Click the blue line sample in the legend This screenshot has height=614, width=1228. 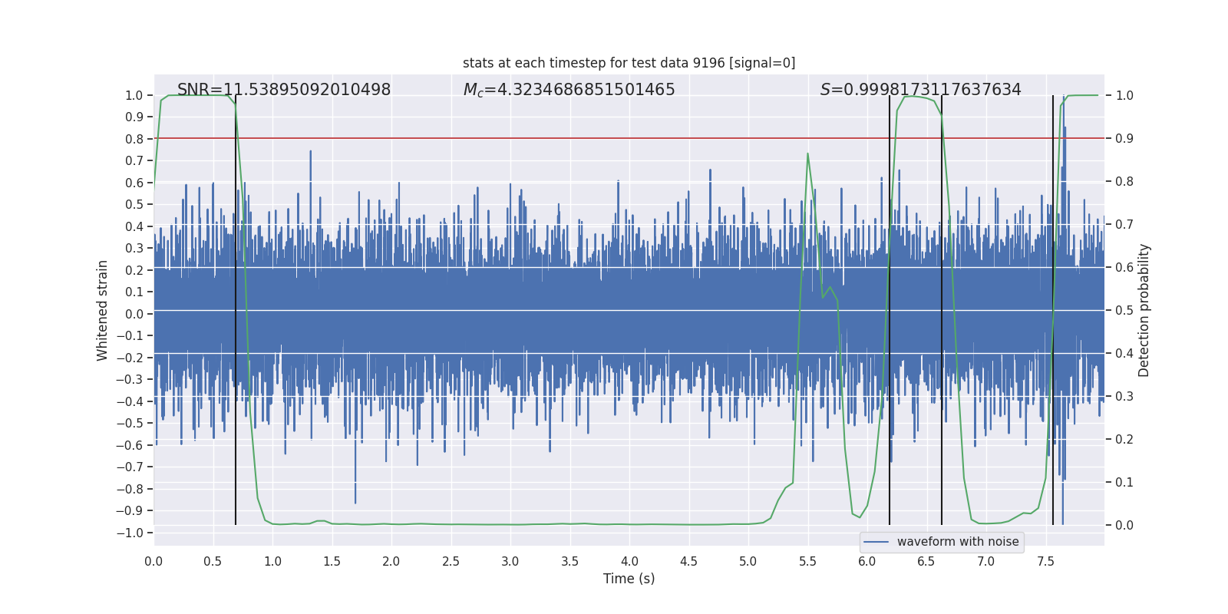click(876, 542)
